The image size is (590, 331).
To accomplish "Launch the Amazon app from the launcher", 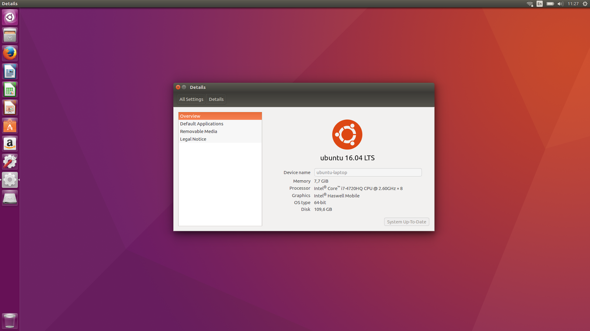I will coord(10,143).
